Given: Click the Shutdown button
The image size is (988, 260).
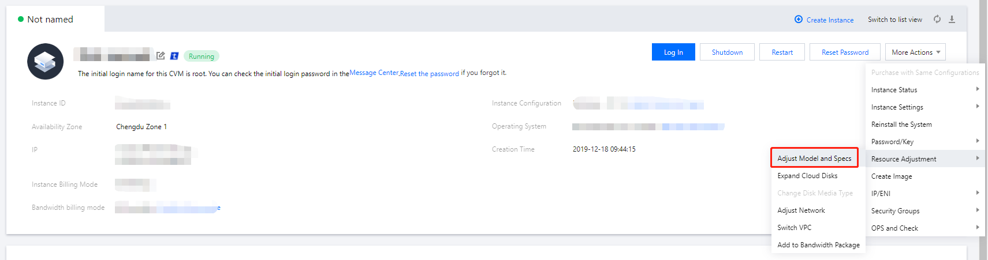Looking at the screenshot, I should 727,52.
